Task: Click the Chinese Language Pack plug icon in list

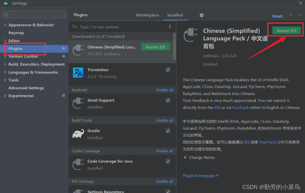Action: (x=78, y=50)
